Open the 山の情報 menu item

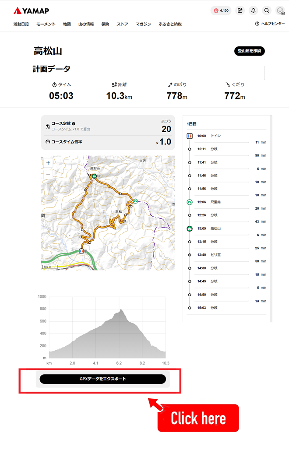click(x=86, y=24)
